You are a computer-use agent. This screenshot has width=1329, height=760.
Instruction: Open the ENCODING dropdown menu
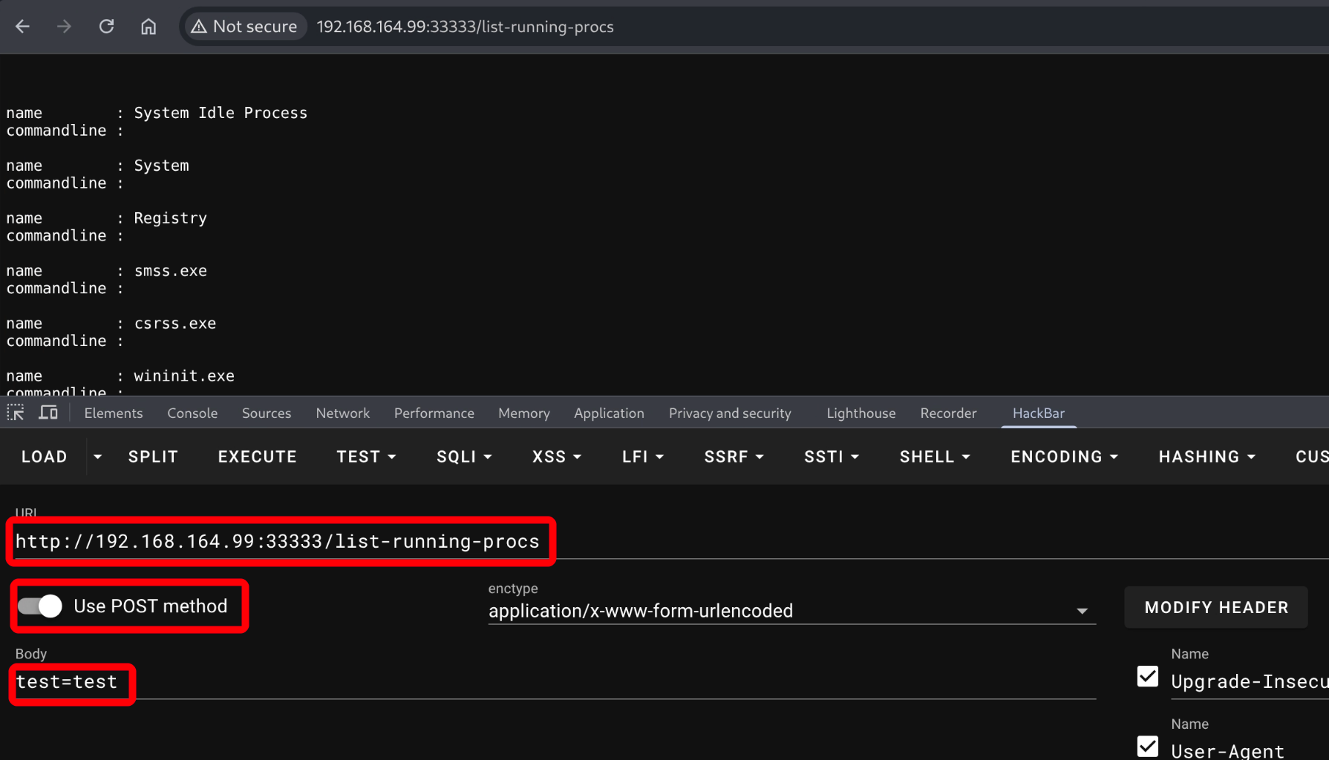click(x=1063, y=457)
